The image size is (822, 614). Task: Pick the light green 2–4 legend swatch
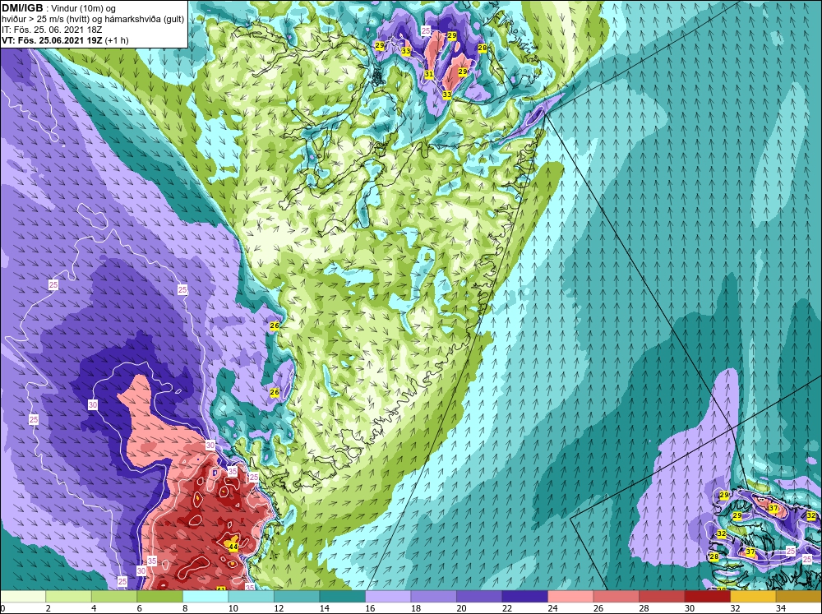pyautogui.click(x=69, y=596)
